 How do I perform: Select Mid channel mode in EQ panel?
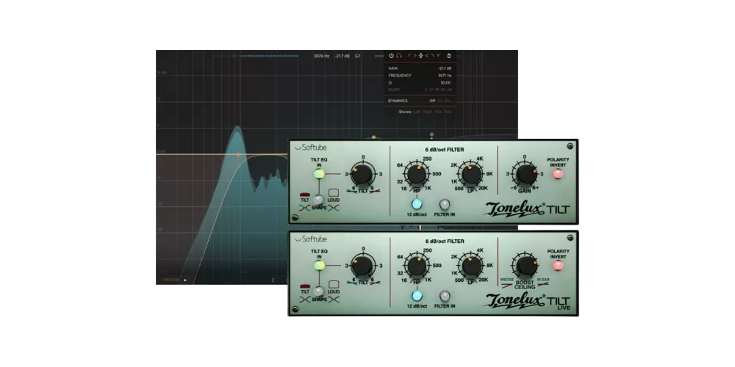[438, 112]
